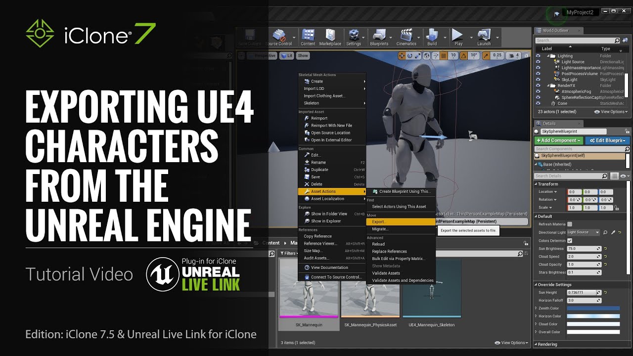Open the Filters button in Content Browser
Viewport: 633px width, 356px height.
[289, 253]
